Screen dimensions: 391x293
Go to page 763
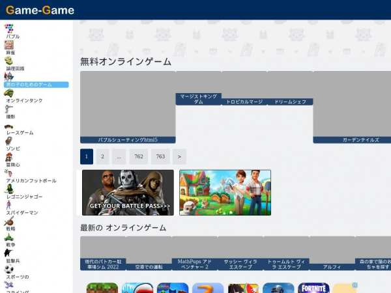(160, 156)
